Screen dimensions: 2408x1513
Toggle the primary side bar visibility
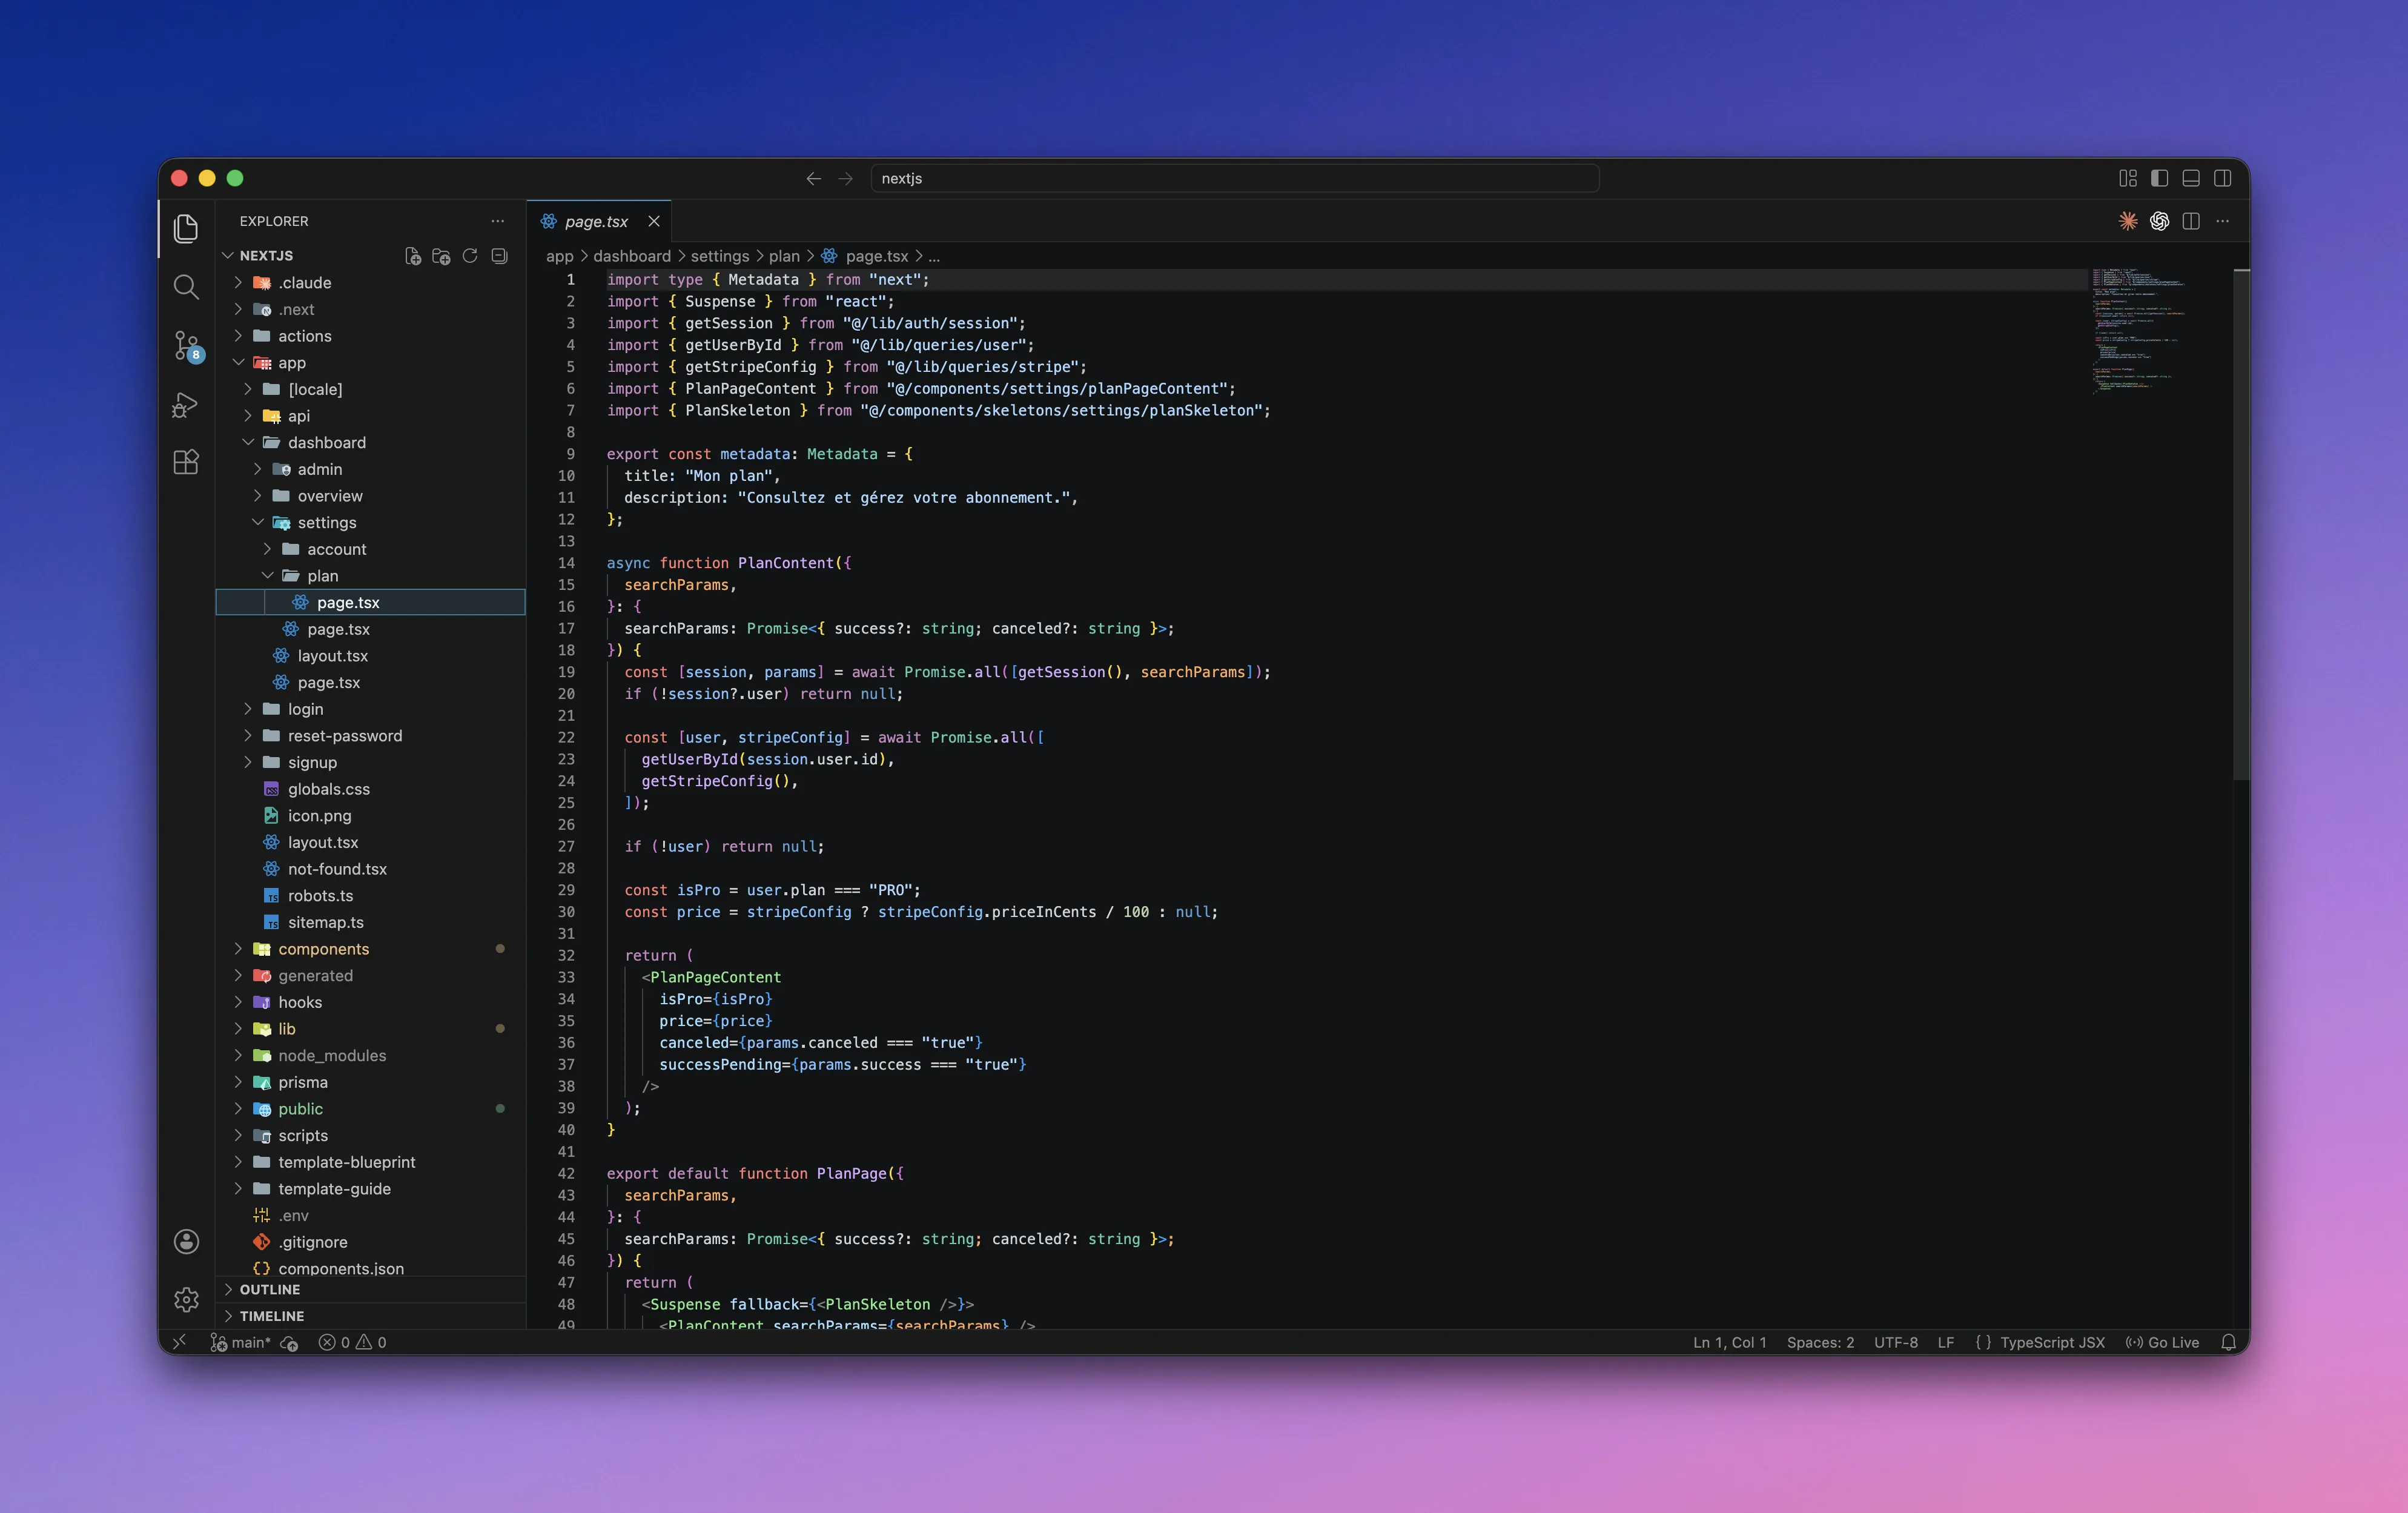click(2160, 178)
